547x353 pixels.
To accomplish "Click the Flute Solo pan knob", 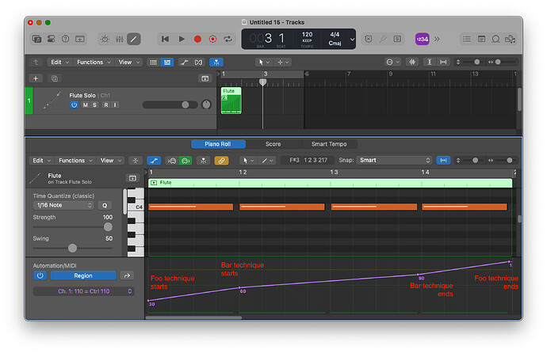I will point(207,104).
